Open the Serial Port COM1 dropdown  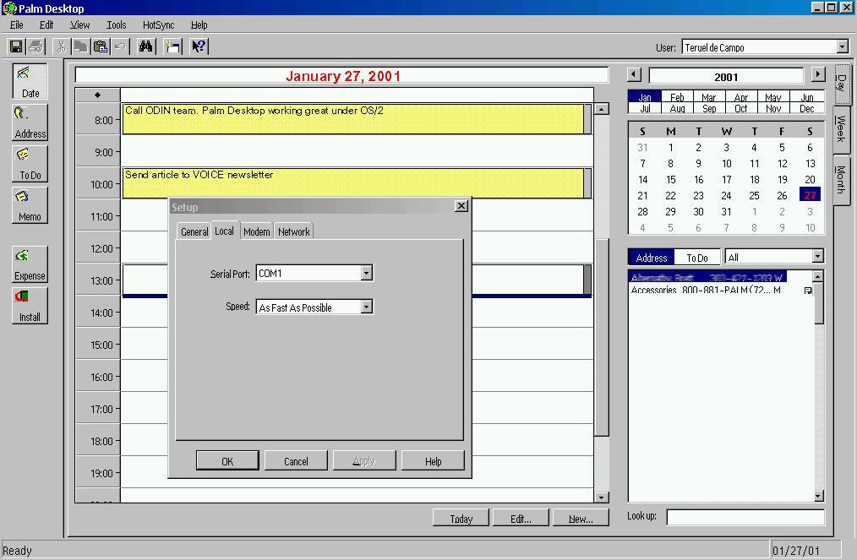coord(366,273)
